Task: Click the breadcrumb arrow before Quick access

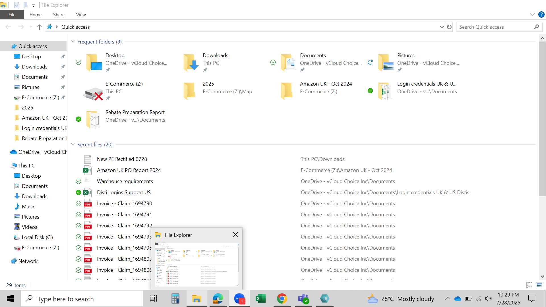Action: coord(57,27)
